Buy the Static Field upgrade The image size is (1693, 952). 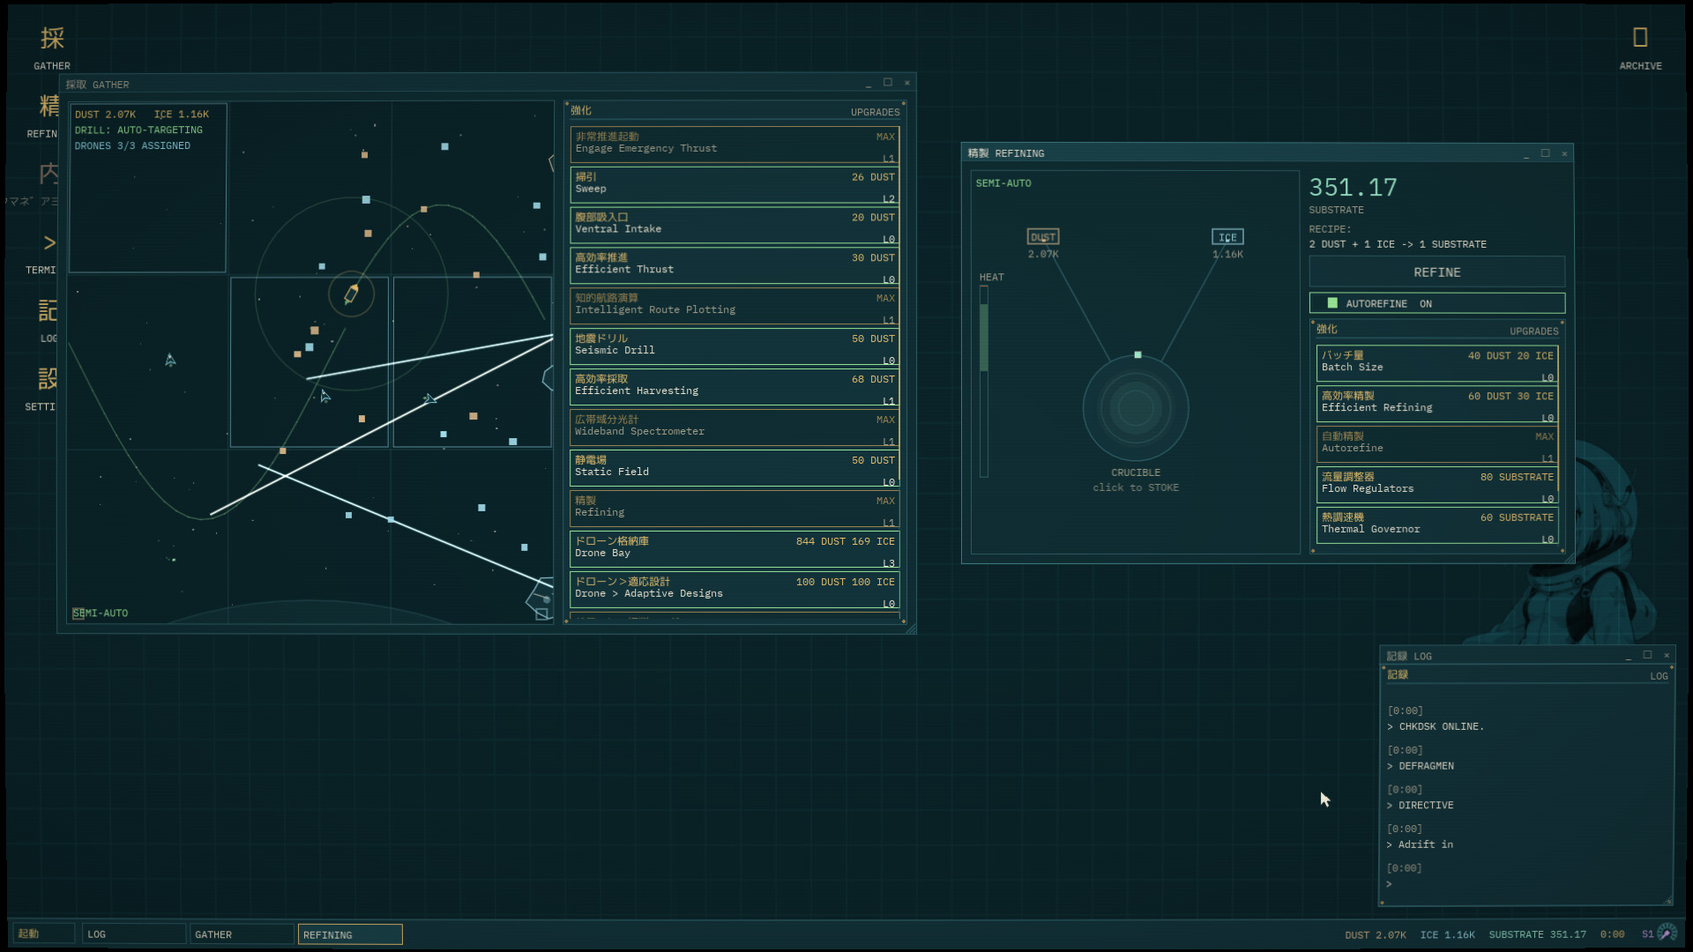click(x=735, y=470)
